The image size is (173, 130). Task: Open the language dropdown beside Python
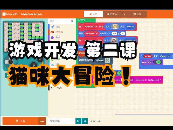coord(124,14)
